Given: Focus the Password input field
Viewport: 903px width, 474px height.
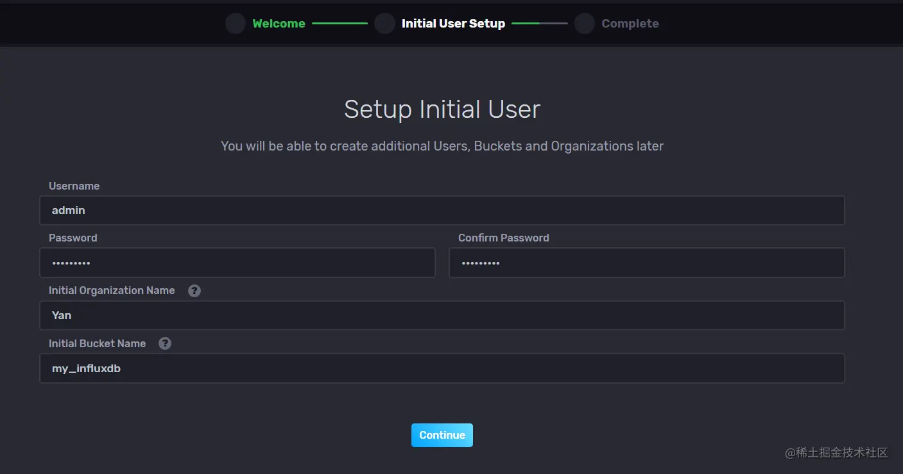Looking at the screenshot, I should pos(237,263).
